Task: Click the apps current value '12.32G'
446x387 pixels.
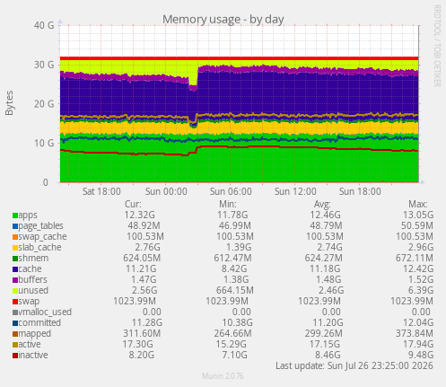Action: pos(140,215)
